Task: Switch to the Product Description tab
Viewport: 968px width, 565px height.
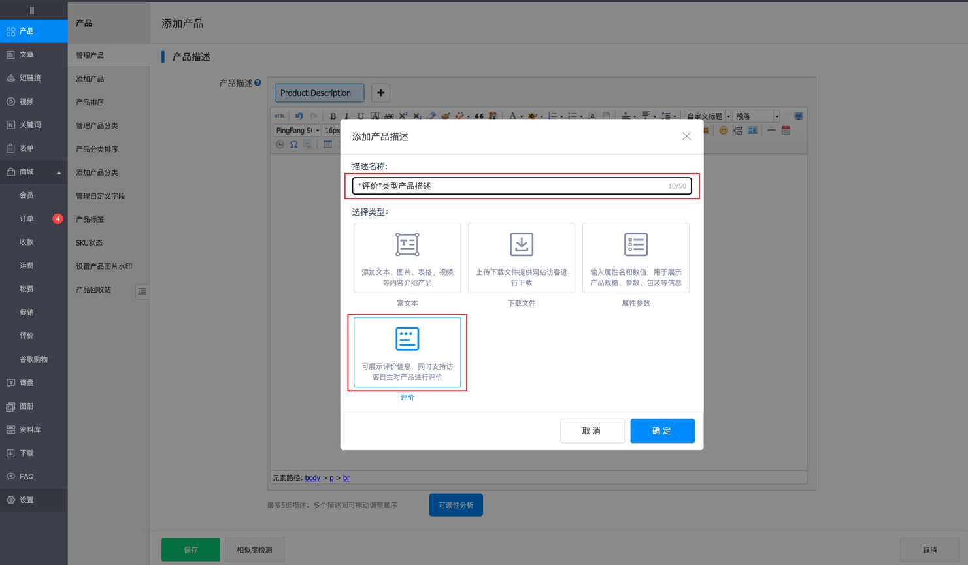Action: click(x=319, y=93)
